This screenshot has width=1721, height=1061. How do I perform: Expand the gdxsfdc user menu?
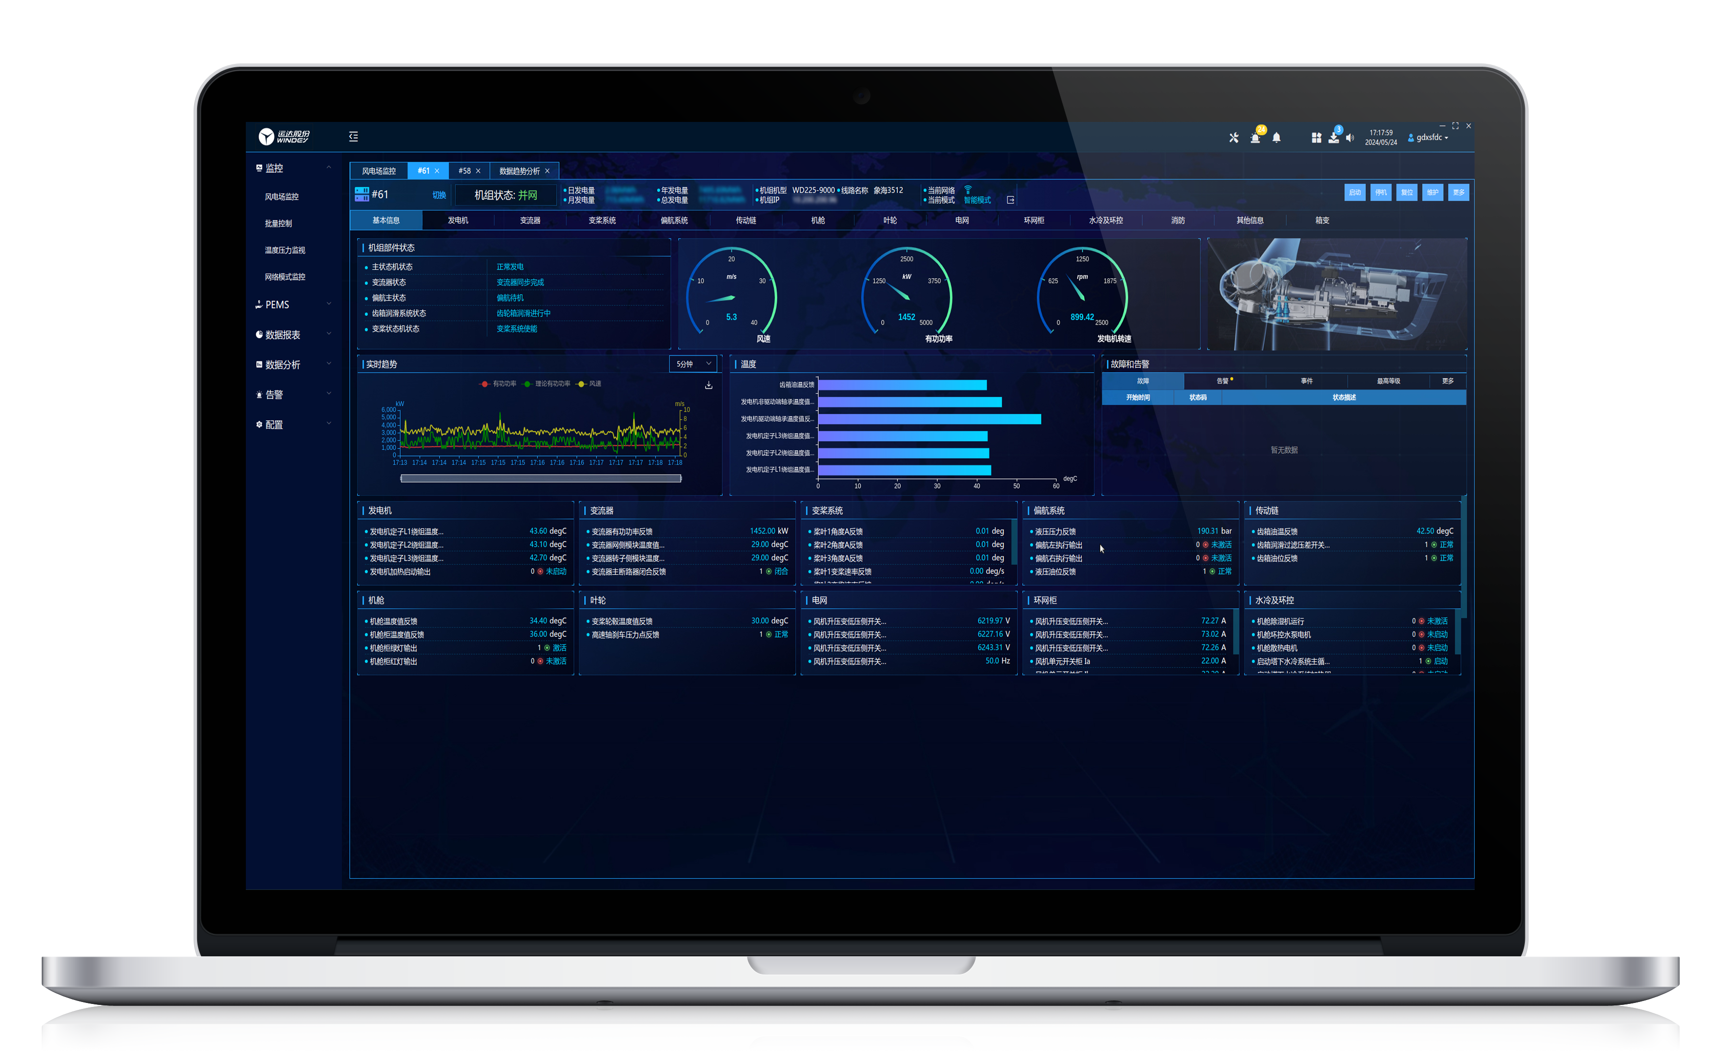point(1429,138)
